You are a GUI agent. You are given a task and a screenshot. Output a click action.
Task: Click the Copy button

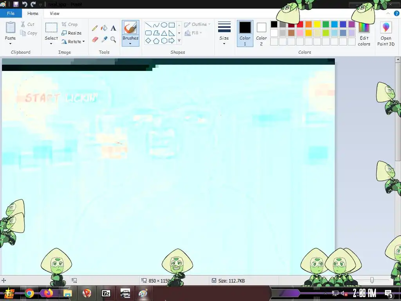tap(29, 33)
